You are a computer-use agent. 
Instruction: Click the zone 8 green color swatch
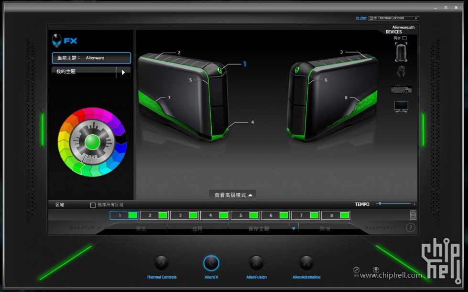coord(345,216)
